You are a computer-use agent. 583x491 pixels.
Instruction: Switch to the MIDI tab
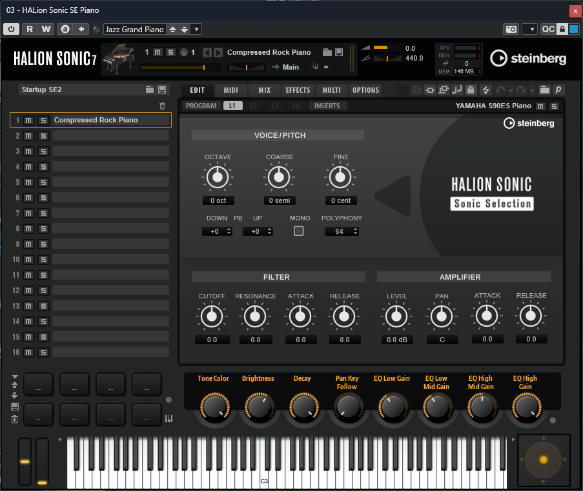[x=231, y=90]
